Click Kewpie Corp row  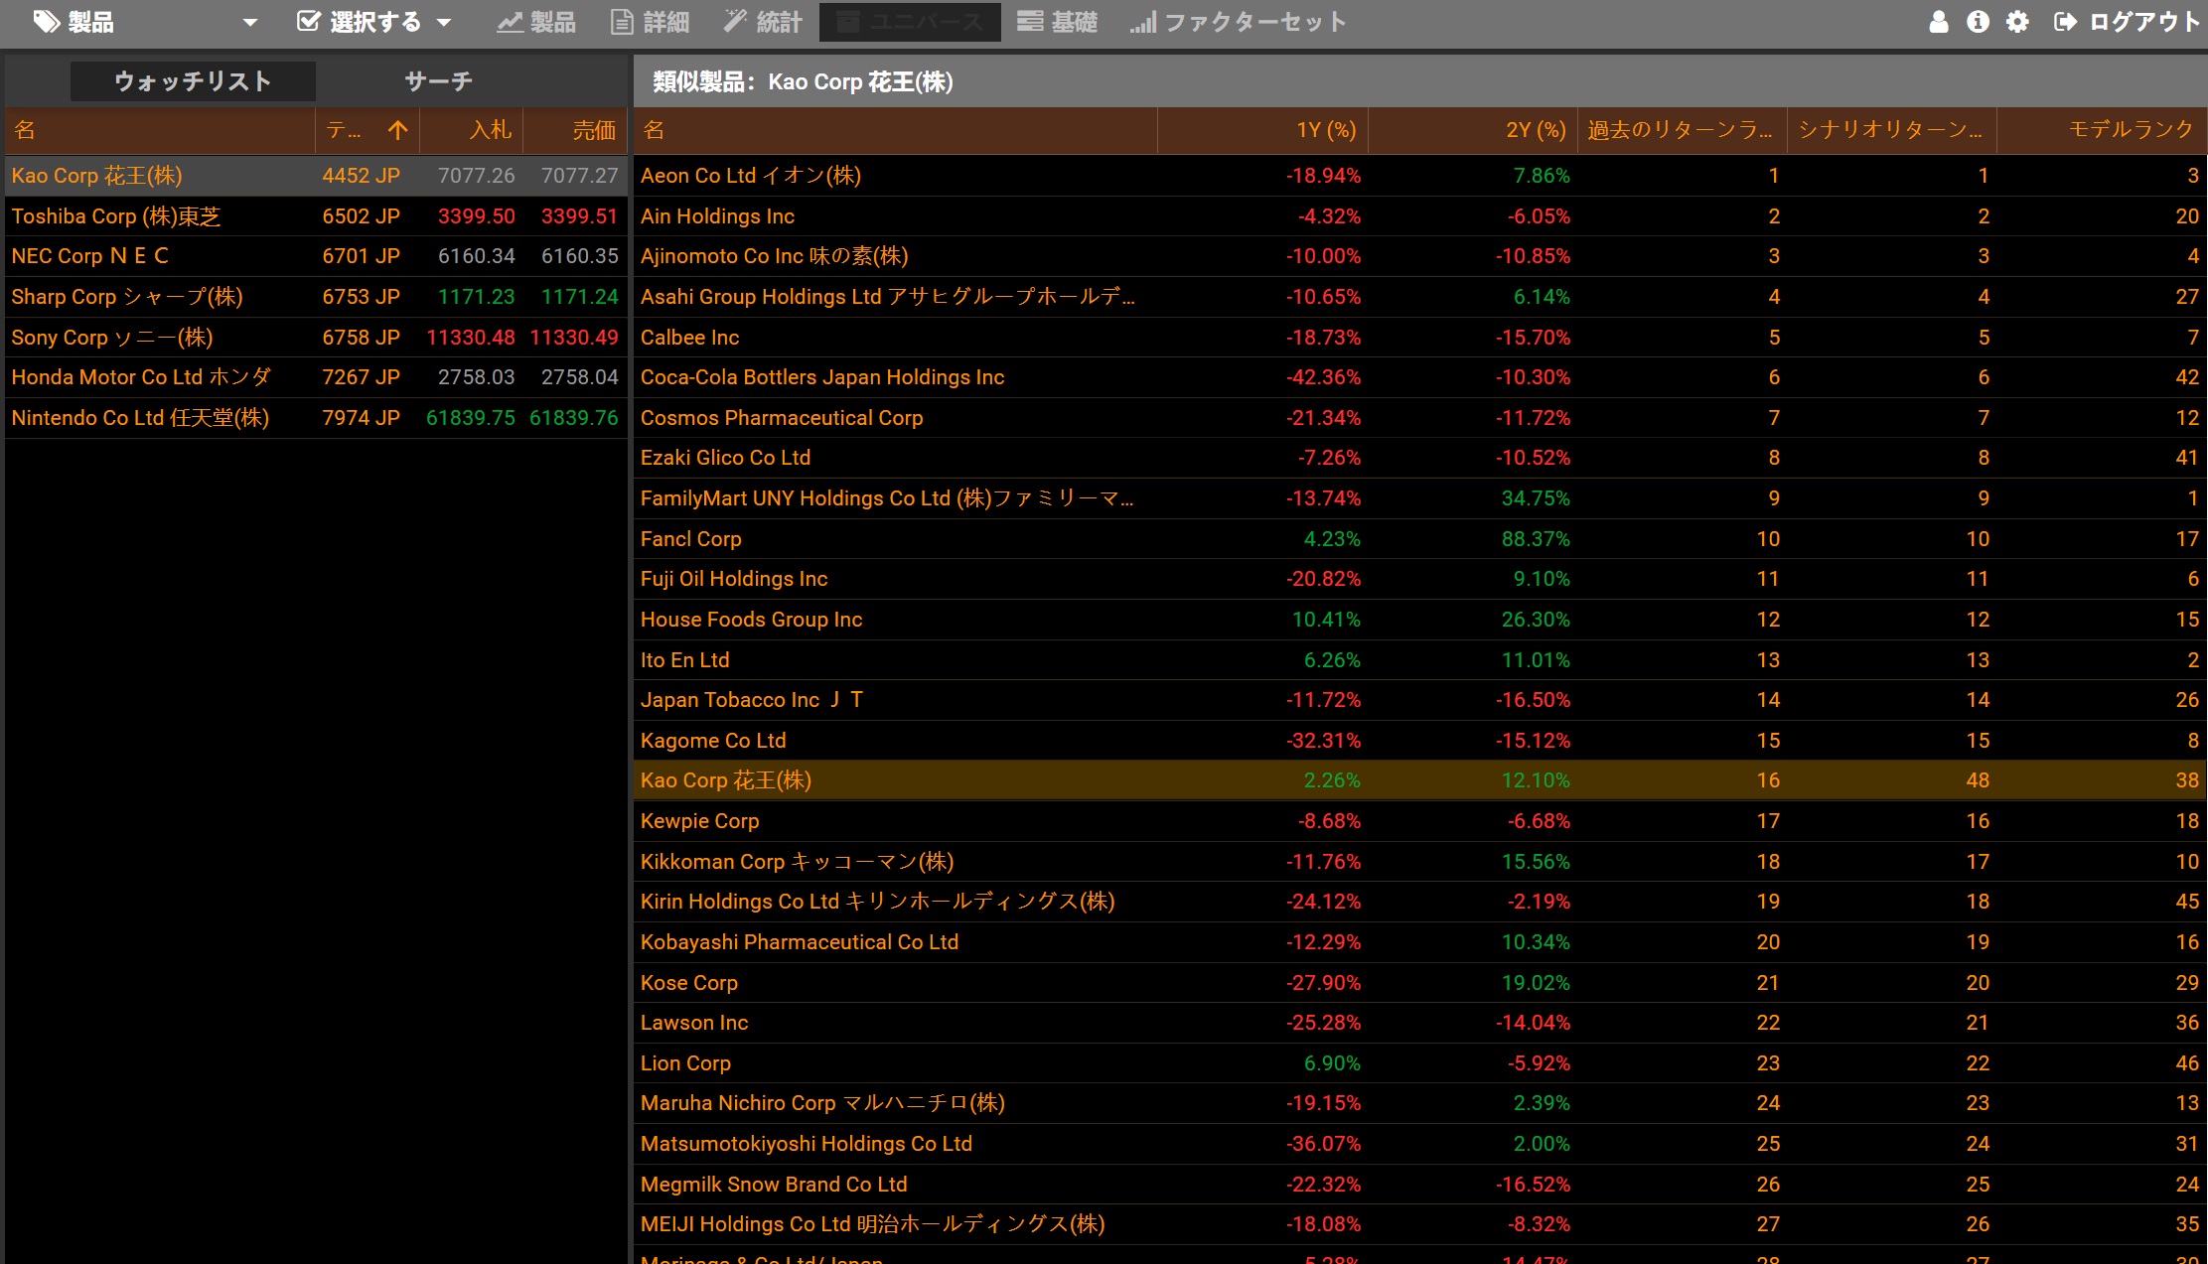(x=1419, y=821)
